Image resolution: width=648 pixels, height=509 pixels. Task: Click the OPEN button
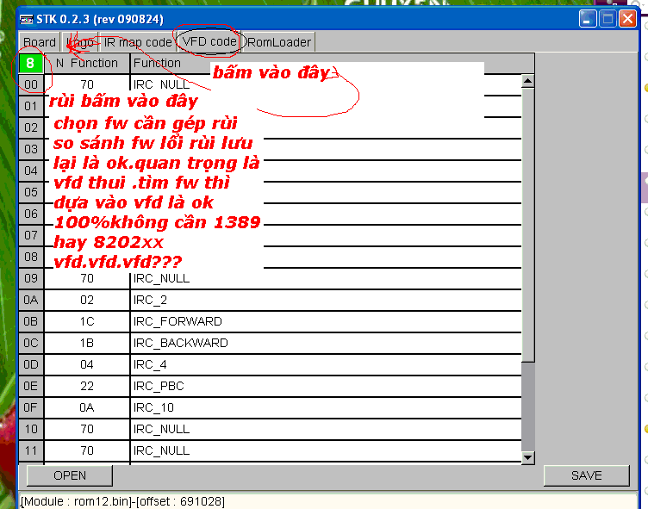(70, 475)
